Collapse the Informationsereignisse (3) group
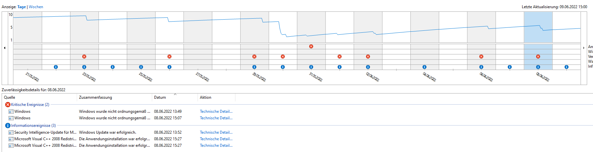 pos(33,126)
